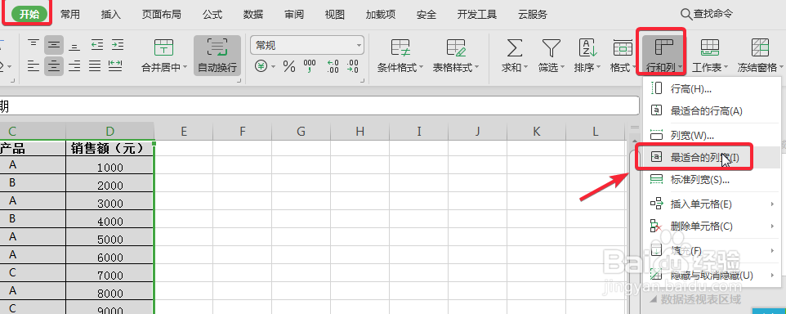Open the 求和 dropdown arrow
786x314 pixels.
(526, 68)
